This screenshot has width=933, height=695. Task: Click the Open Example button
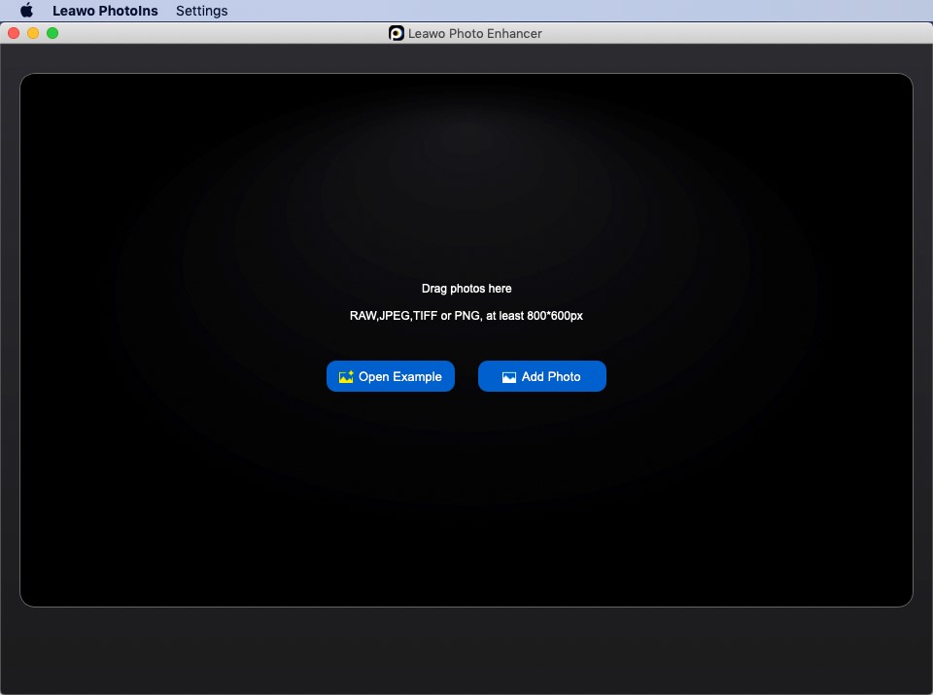coord(391,376)
